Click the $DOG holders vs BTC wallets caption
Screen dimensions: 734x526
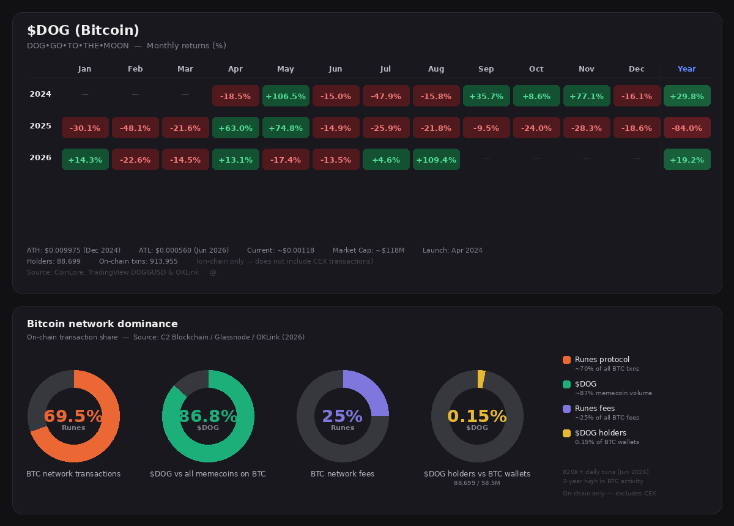click(x=477, y=473)
